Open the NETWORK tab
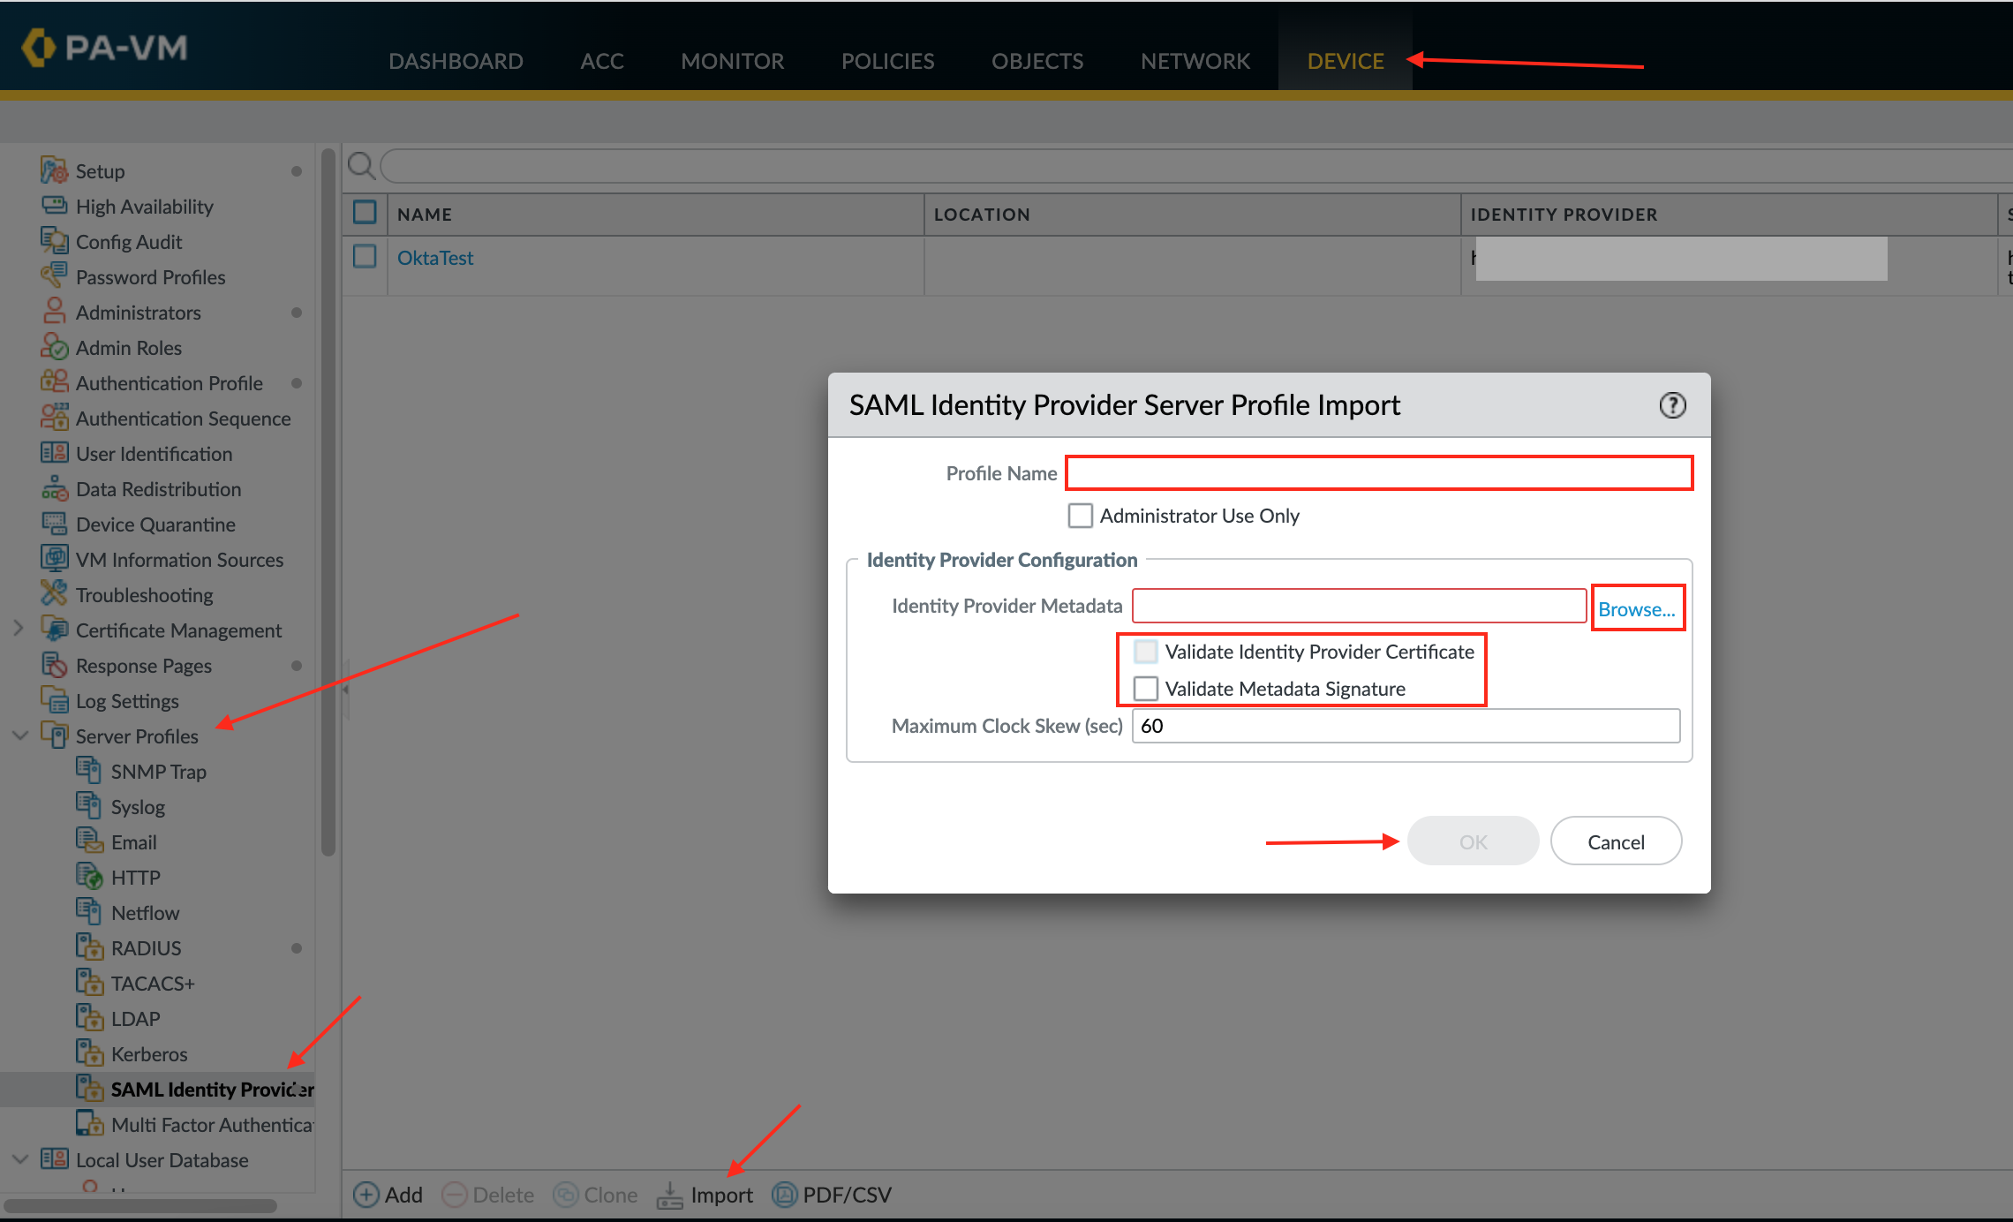 (x=1195, y=61)
